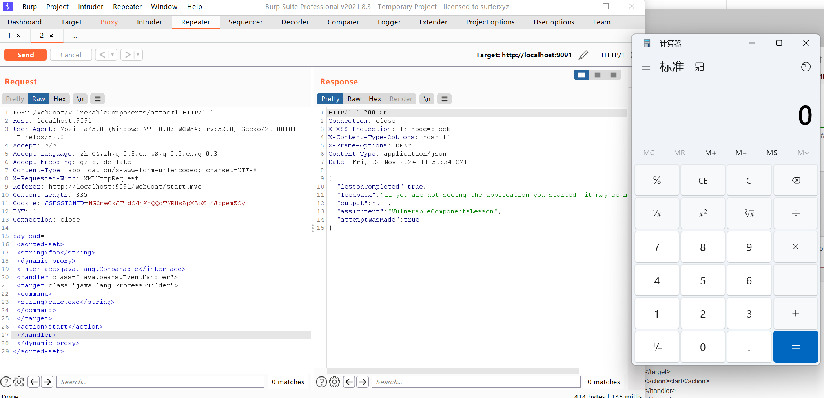Open Response hamburger options menu
This screenshot has height=398, width=824.
click(x=445, y=99)
